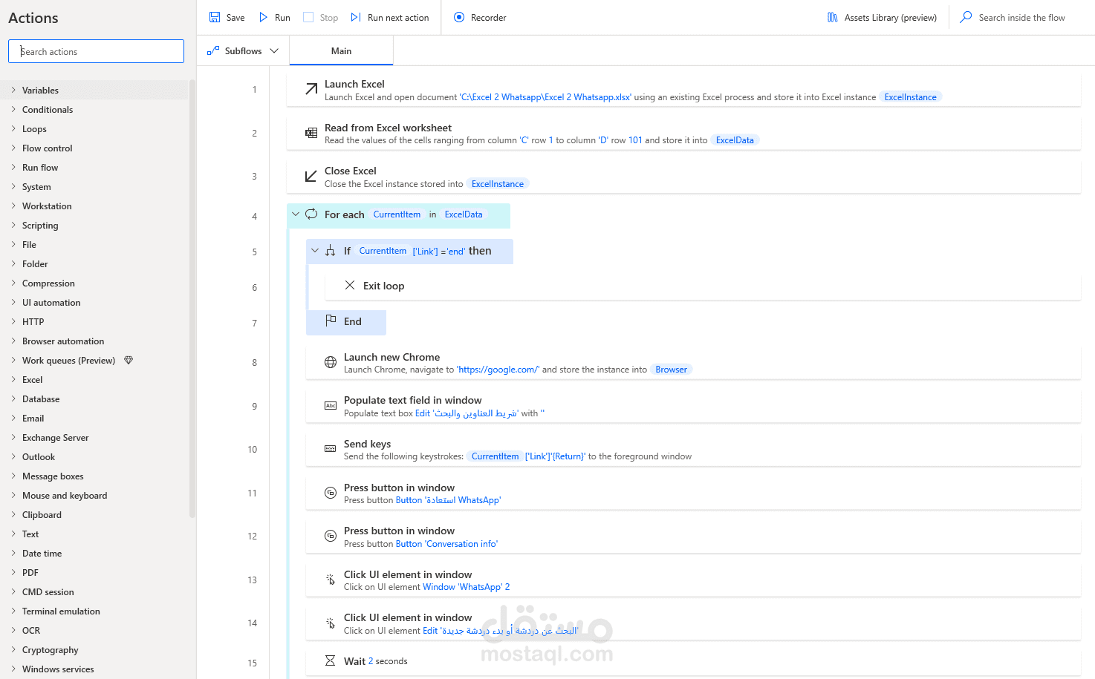1095x679 pixels.
Task: Click the Exit loop X icon
Action: pyautogui.click(x=350, y=285)
